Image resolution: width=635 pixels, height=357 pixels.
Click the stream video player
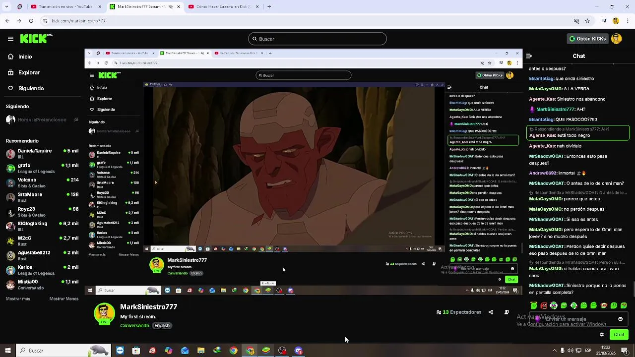304,172
